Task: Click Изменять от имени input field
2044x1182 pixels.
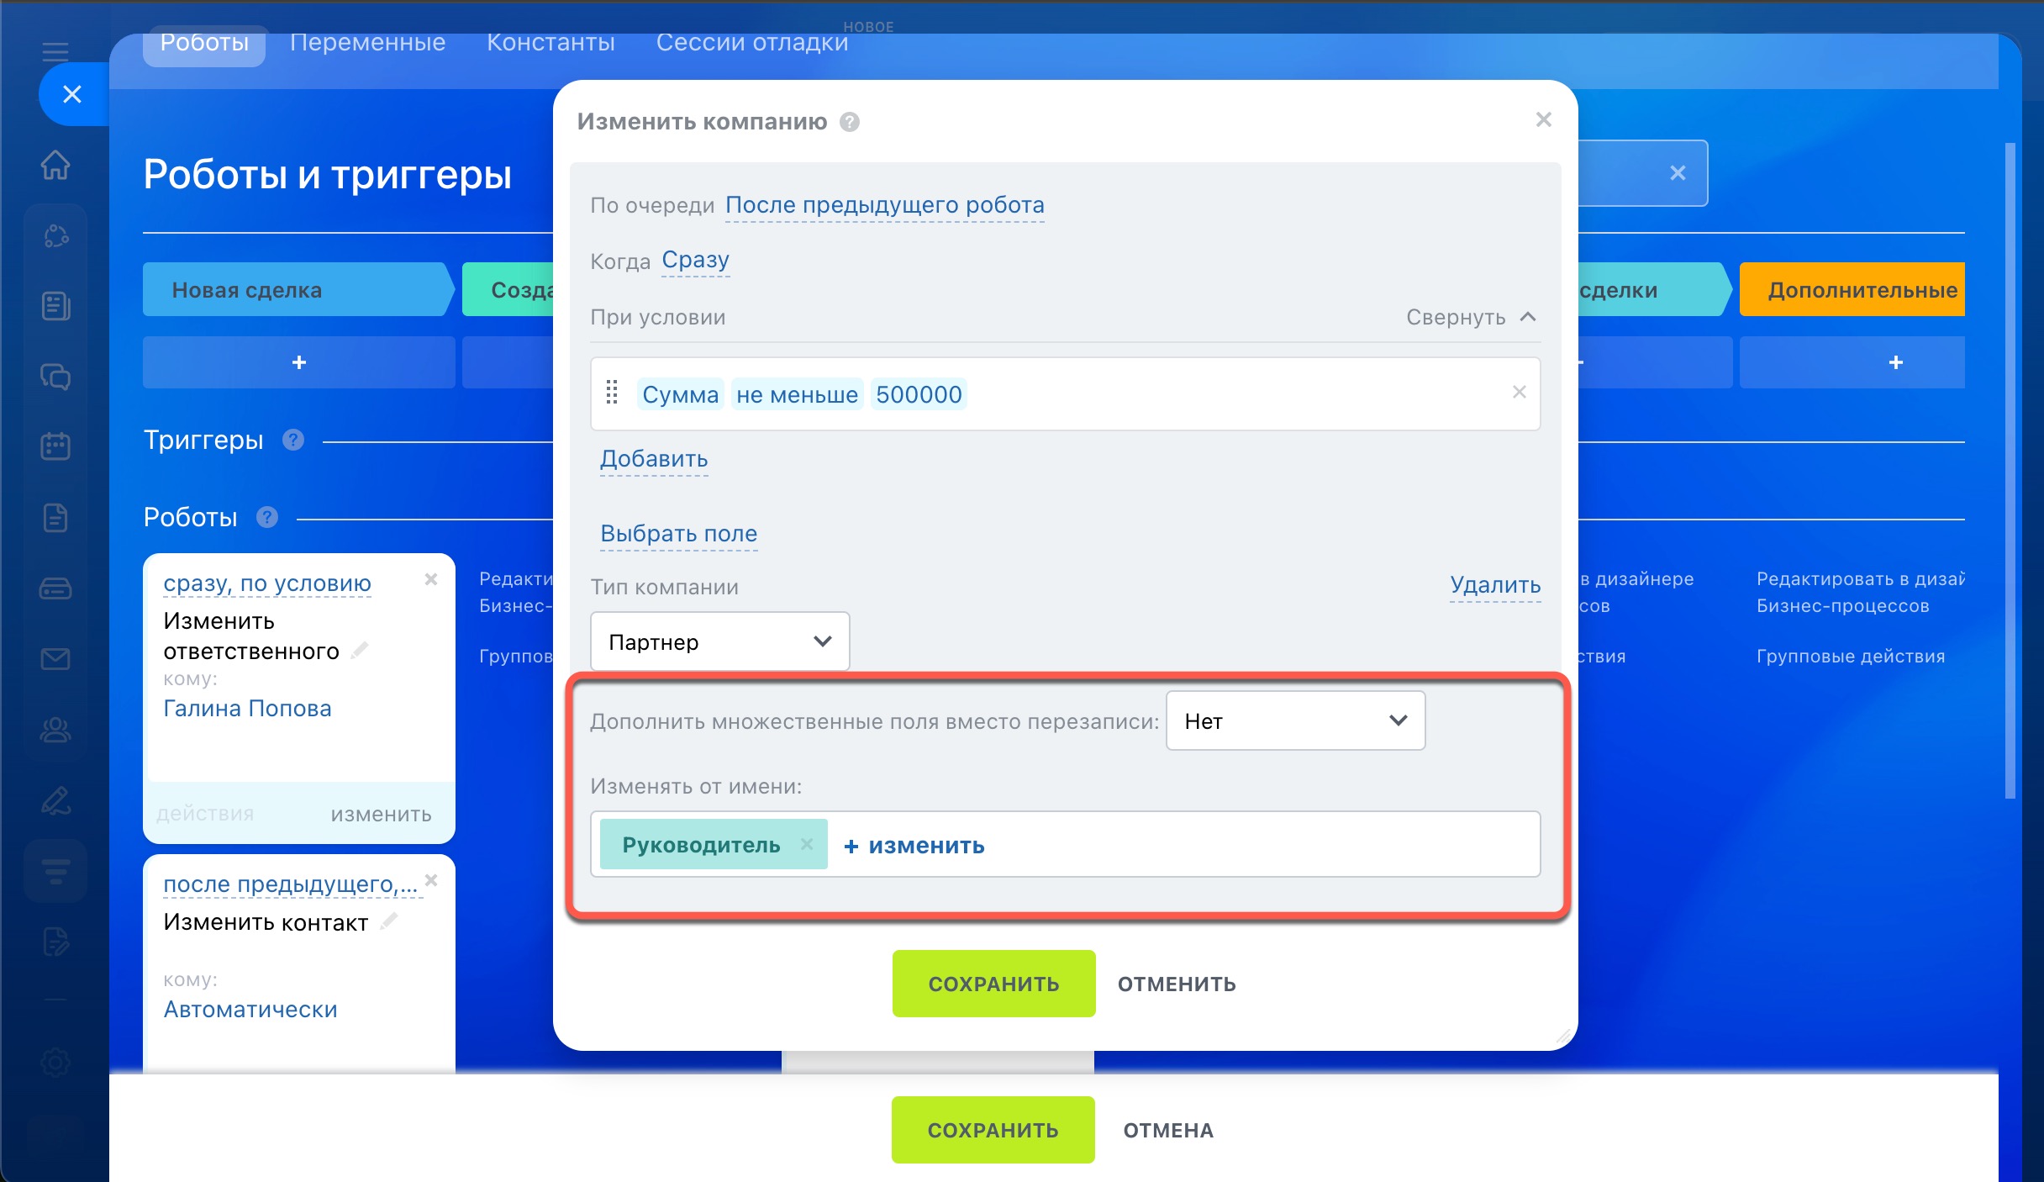Action: pyautogui.click(x=1261, y=844)
